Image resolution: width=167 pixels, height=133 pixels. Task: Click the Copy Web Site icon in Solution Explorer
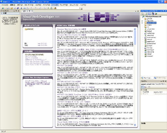pyautogui.click(x=153, y=14)
